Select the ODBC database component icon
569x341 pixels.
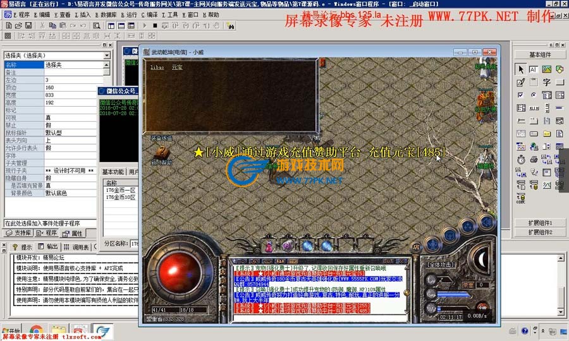[x=521, y=198]
